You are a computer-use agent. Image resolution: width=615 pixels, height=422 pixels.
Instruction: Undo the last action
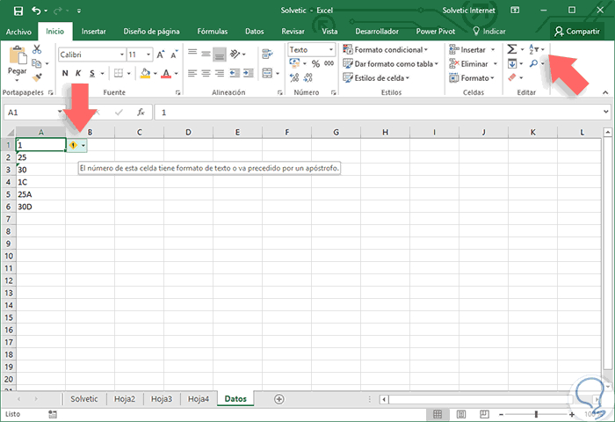coord(37,11)
